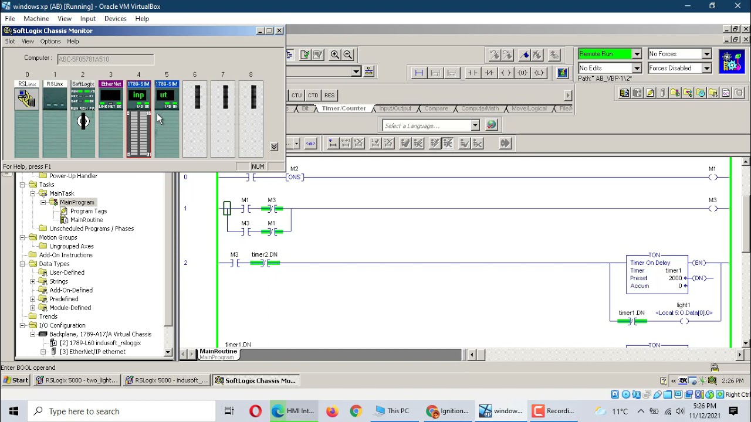This screenshot has width=751, height=422.
Task: Open the Remote Run controller mode dropdown
Action: click(x=637, y=55)
